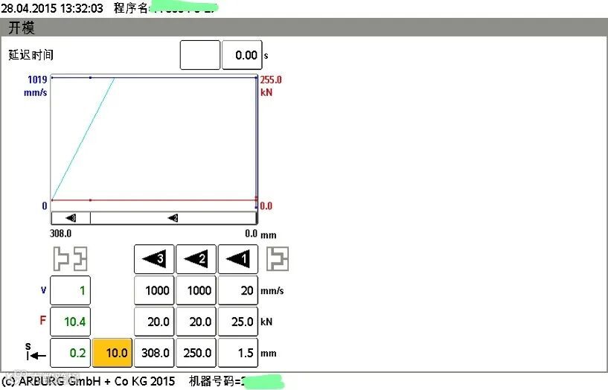
Task: Click the stroke position arrow symbol
Action: click(x=35, y=352)
